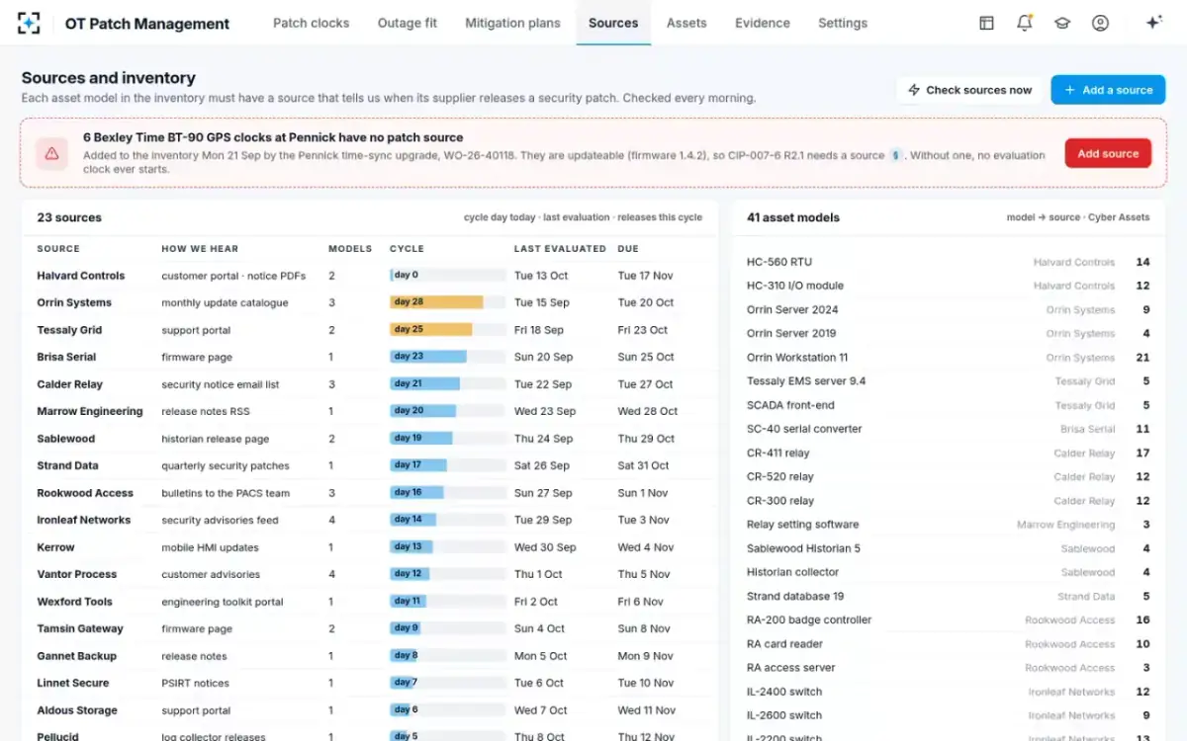
Task: Open the sparkle AI assistant icon
Action: (1153, 23)
